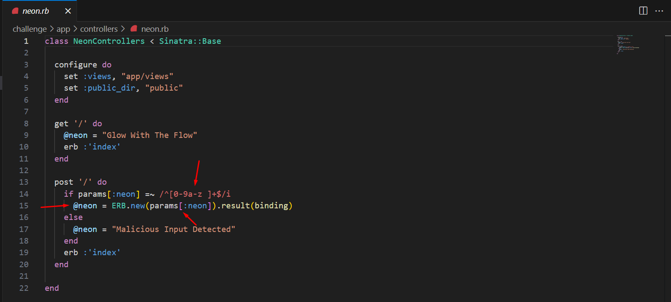Click line number 13 in the gutter
This screenshot has height=302, width=671.
coord(24,182)
